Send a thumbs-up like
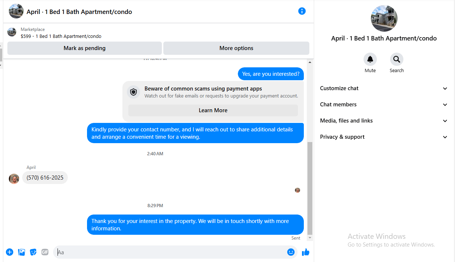The width and height of the screenshot is (455, 262). (x=306, y=252)
